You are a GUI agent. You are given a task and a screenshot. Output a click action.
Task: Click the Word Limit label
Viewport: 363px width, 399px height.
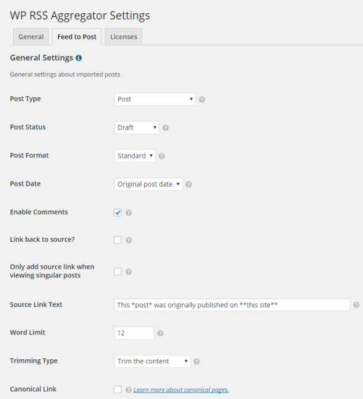(x=28, y=332)
